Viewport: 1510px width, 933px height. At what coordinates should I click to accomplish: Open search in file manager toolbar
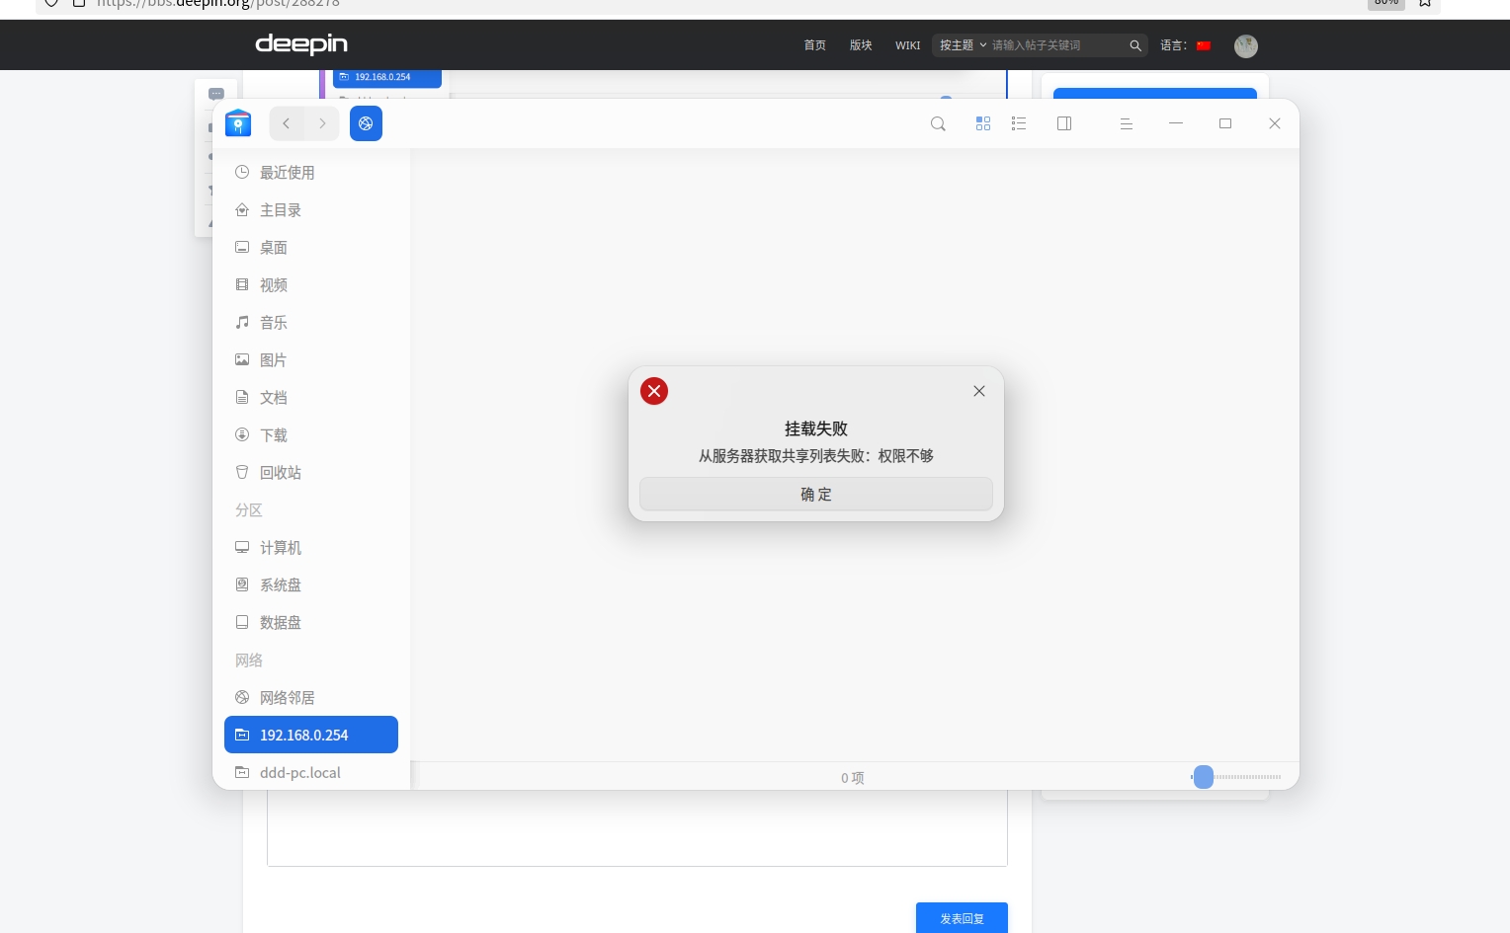click(x=938, y=123)
